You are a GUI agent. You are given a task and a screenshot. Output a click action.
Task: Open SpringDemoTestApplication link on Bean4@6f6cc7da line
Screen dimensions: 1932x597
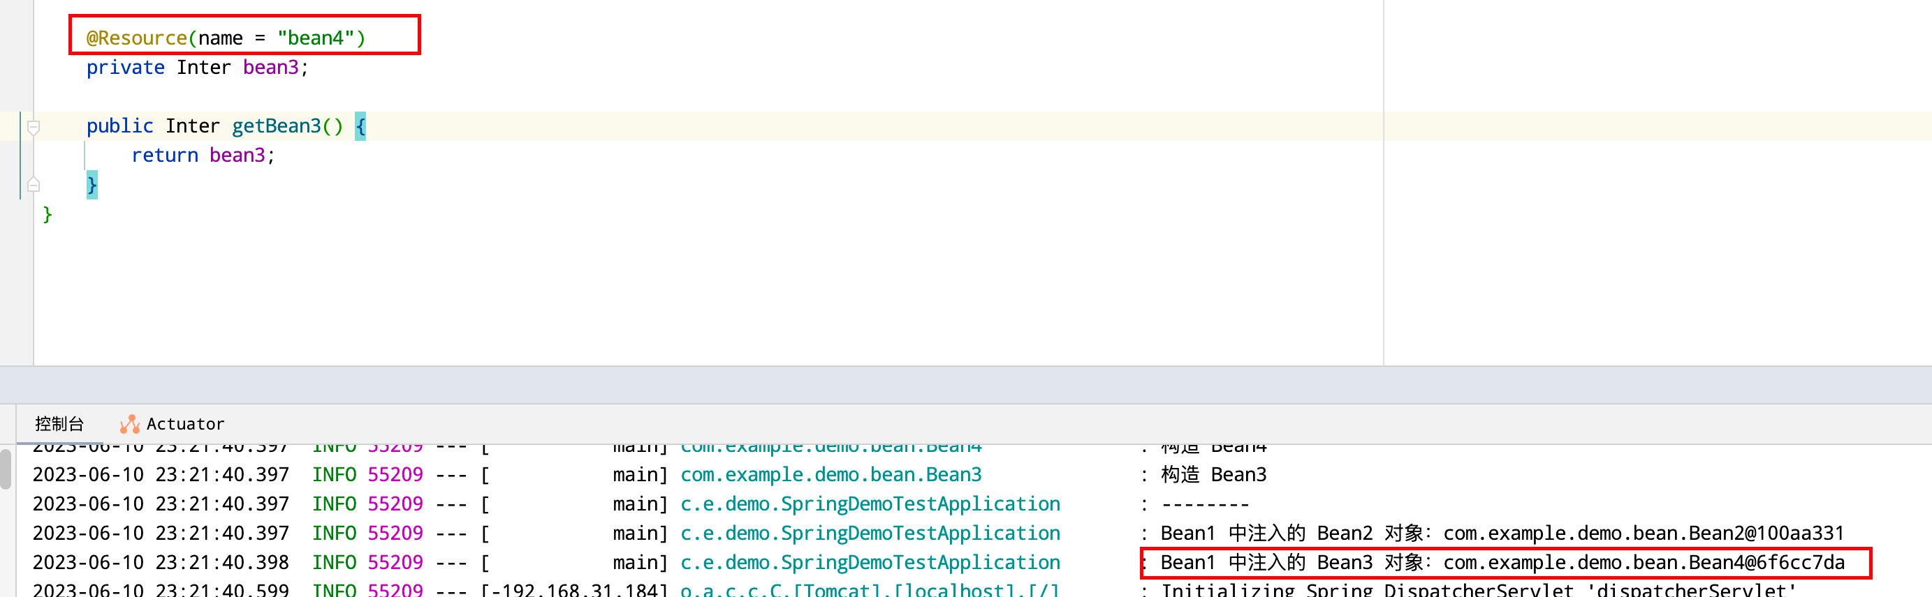pos(870,562)
